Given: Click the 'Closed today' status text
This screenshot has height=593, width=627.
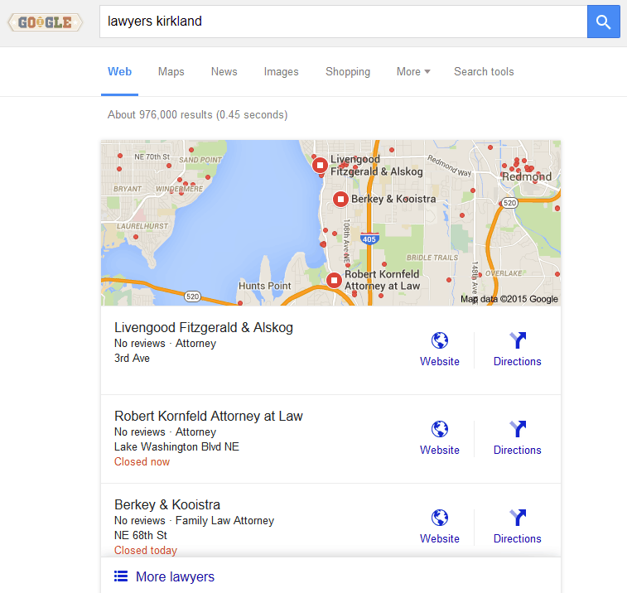Looking at the screenshot, I should [146, 551].
